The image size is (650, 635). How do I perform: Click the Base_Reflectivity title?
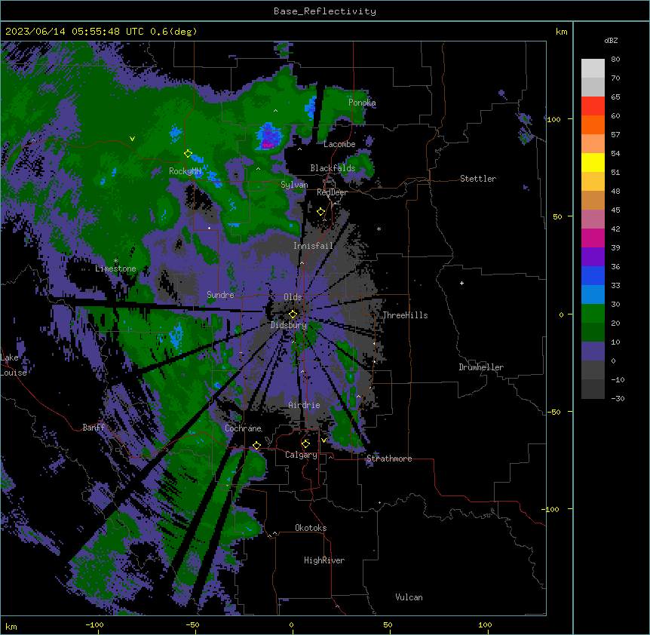pos(325,11)
